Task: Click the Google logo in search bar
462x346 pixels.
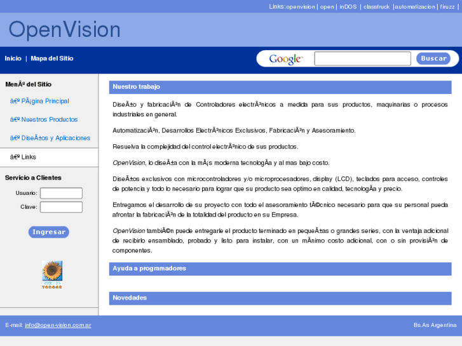Action: coord(286,59)
